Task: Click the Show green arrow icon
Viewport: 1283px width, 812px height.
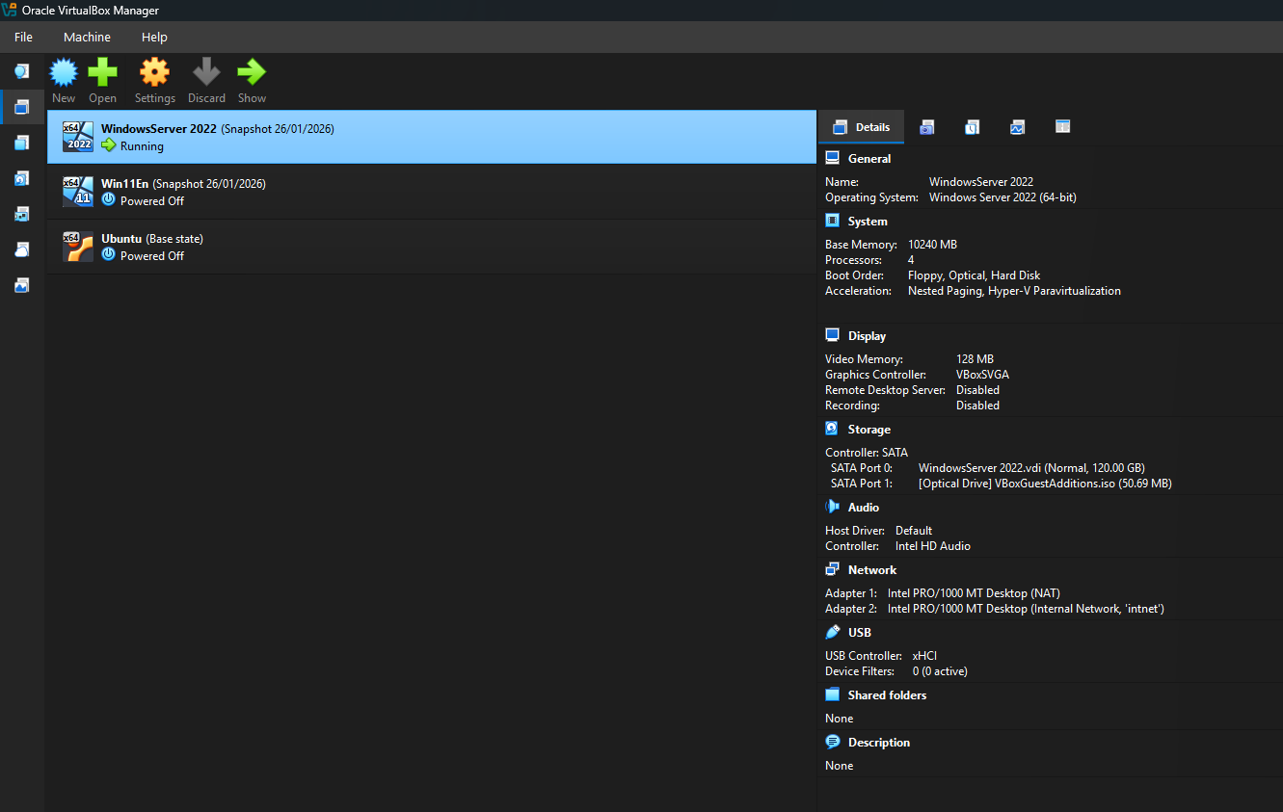Action: point(252,73)
